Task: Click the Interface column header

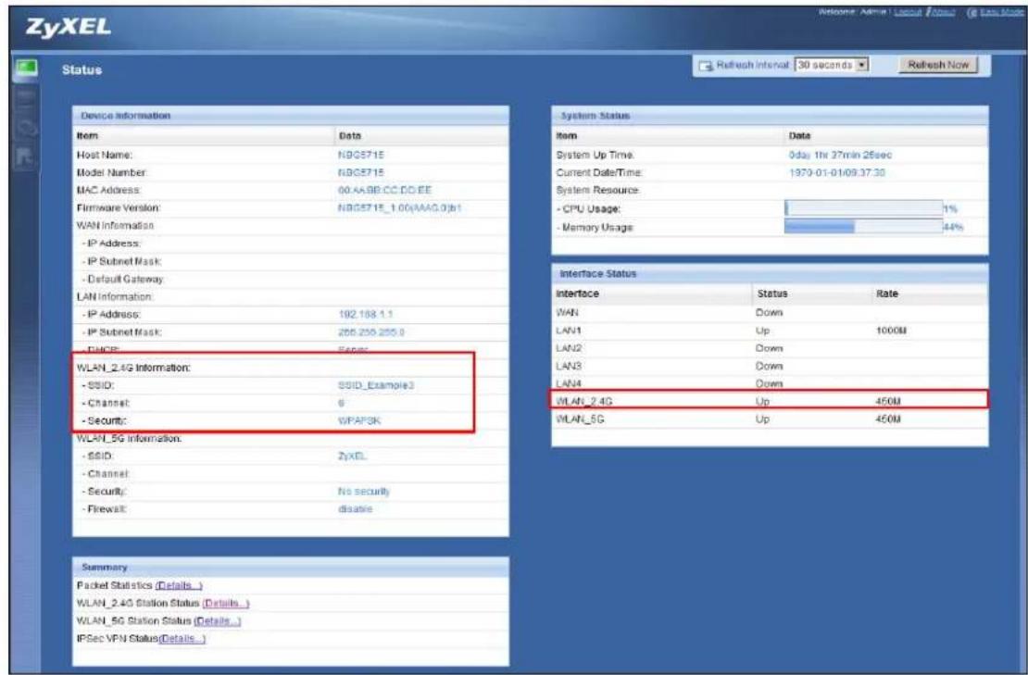Action: [577, 294]
